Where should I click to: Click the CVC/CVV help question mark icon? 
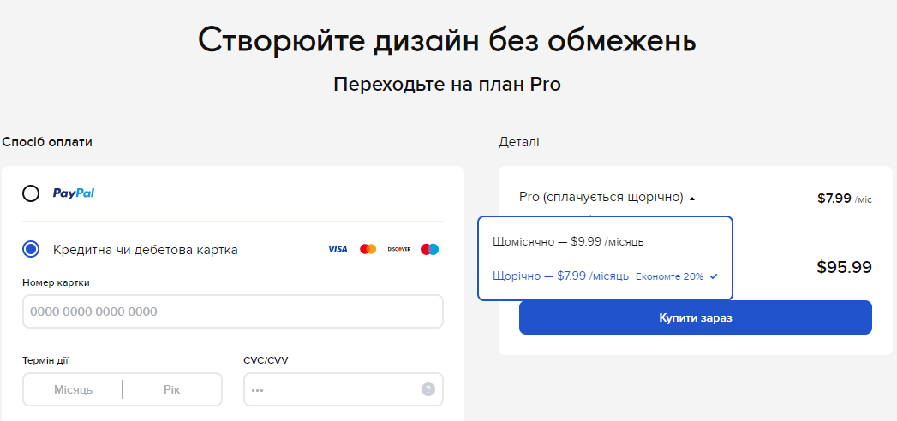point(428,389)
